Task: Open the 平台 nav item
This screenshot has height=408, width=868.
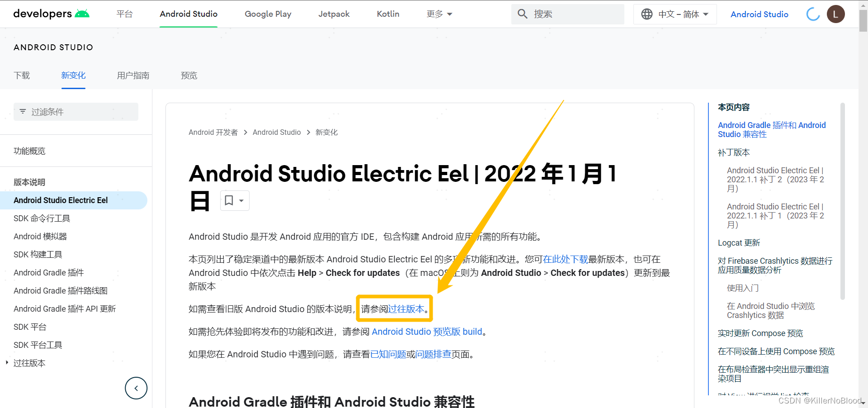Action: click(124, 14)
